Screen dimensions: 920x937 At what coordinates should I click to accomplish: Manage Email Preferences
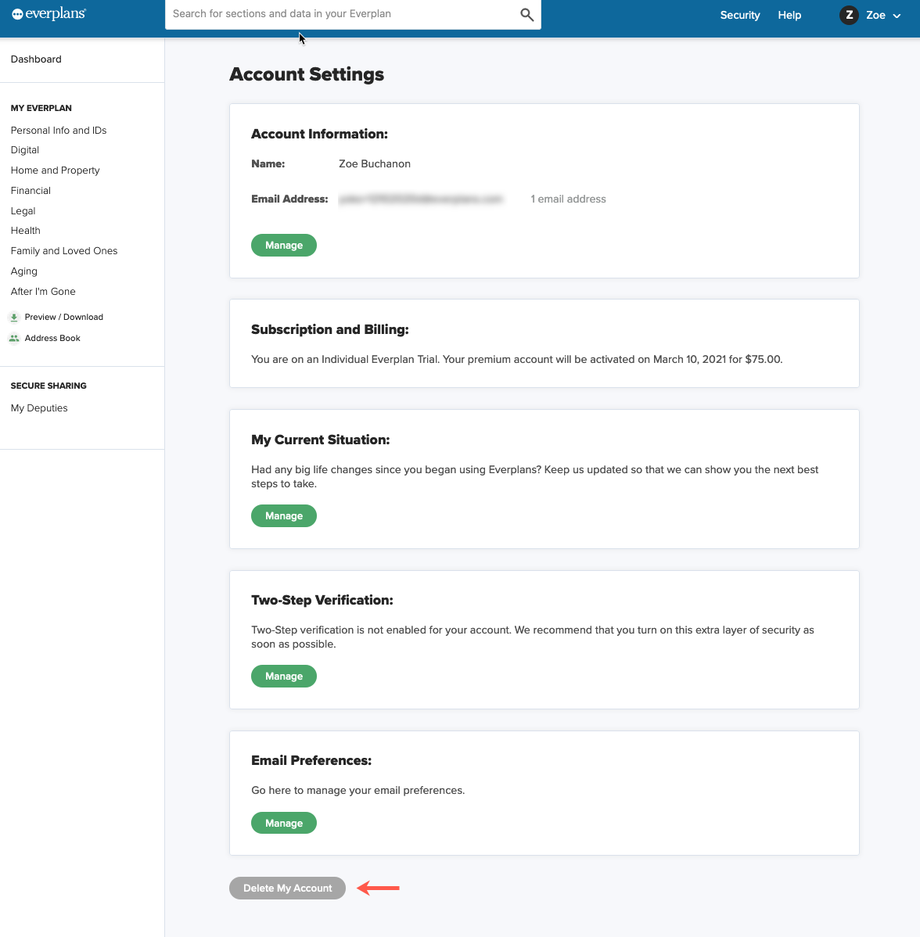(x=283, y=824)
